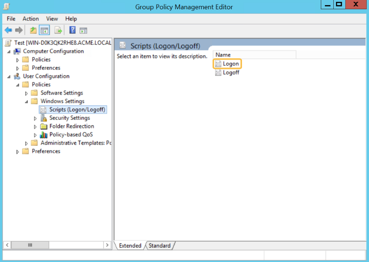Expand Security Settings tree node
Image resolution: width=369 pixels, height=262 pixels.
click(x=35, y=118)
